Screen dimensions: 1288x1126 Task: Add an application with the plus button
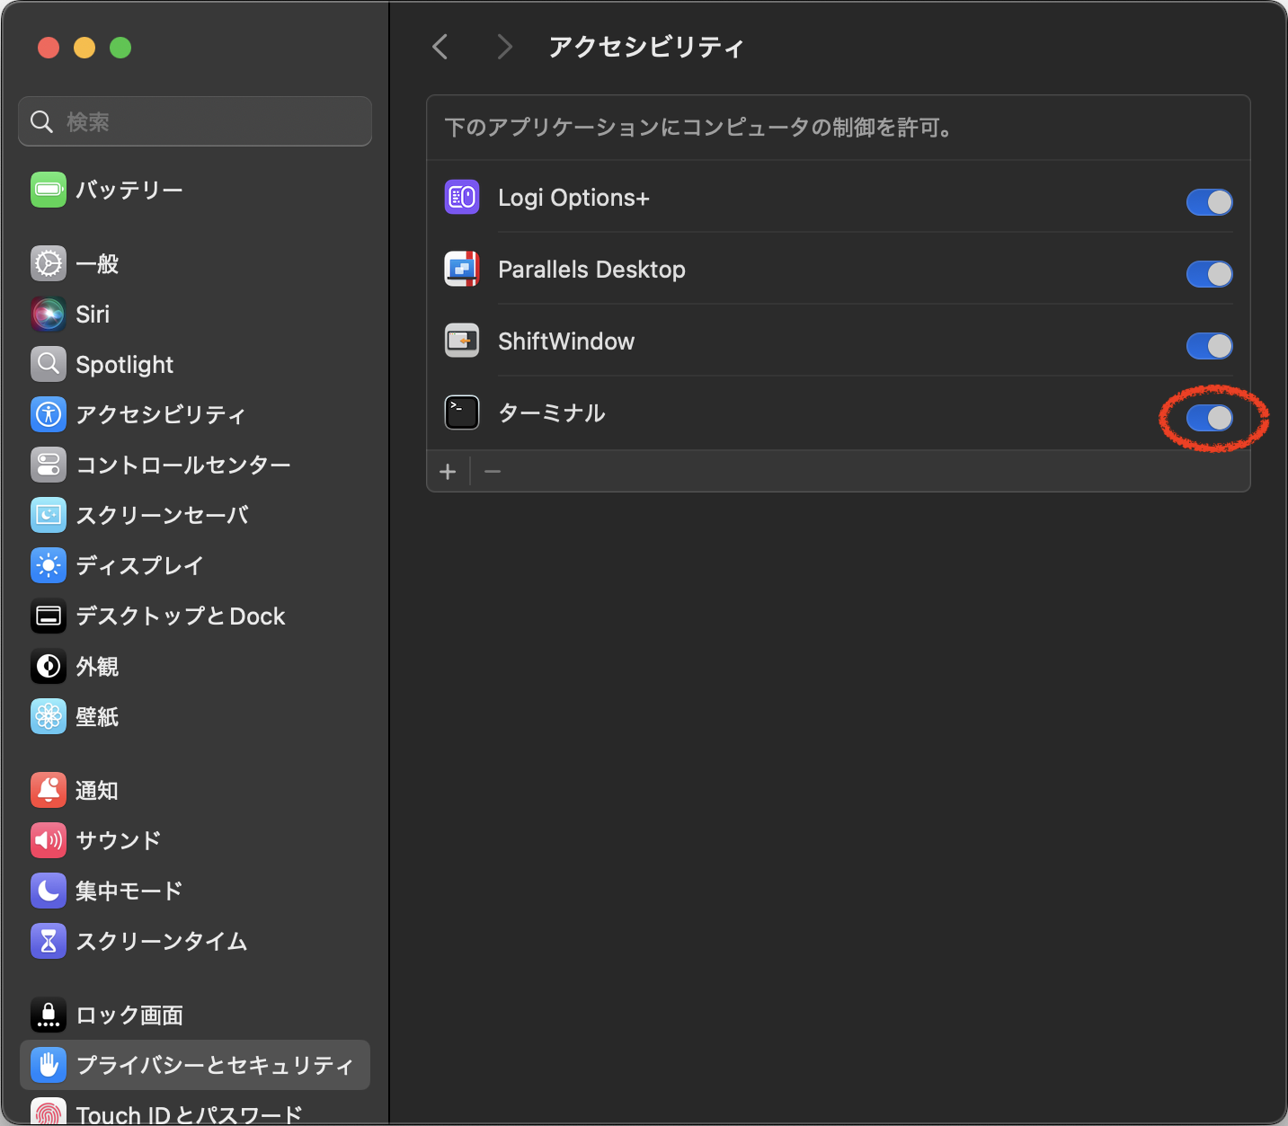448,472
